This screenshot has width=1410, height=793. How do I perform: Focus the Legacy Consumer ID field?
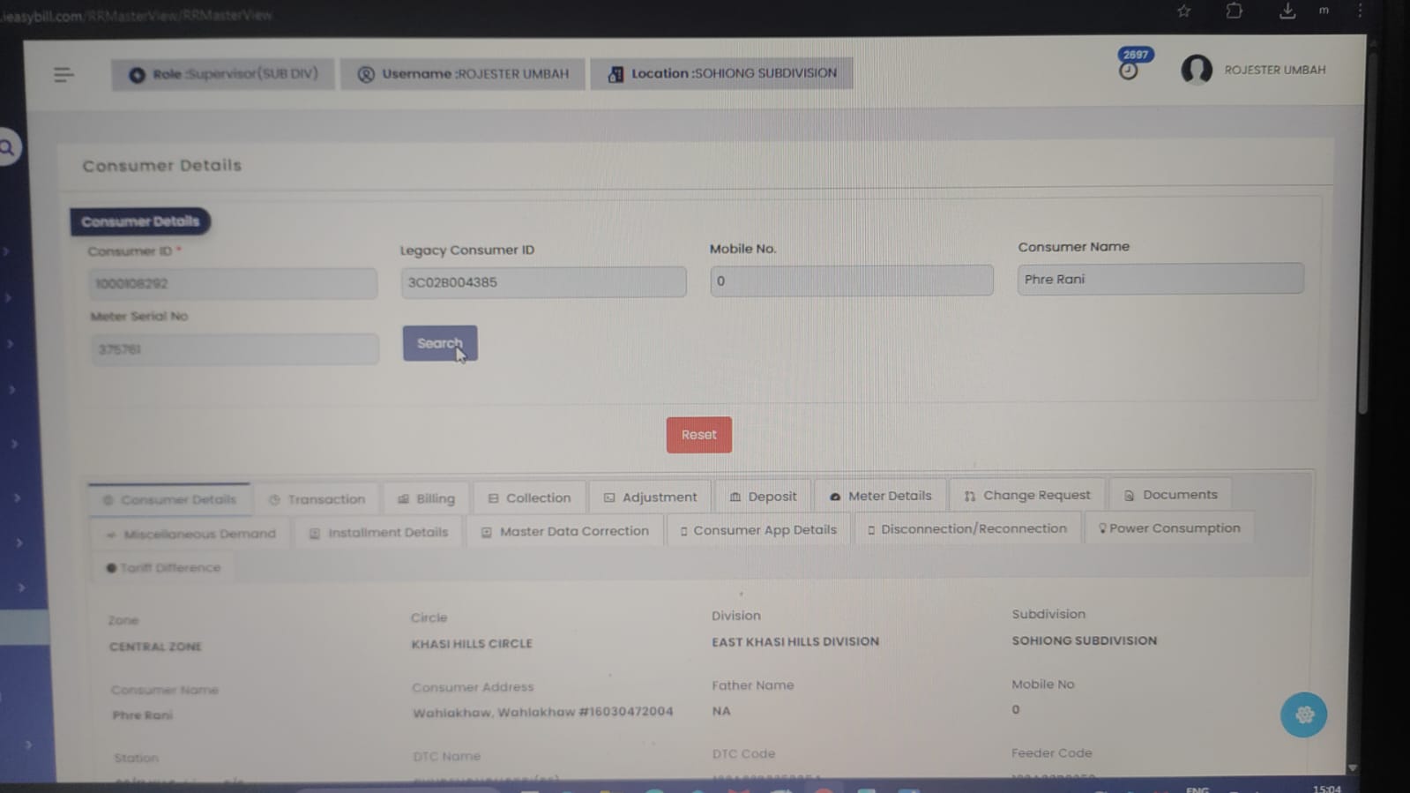[543, 282]
